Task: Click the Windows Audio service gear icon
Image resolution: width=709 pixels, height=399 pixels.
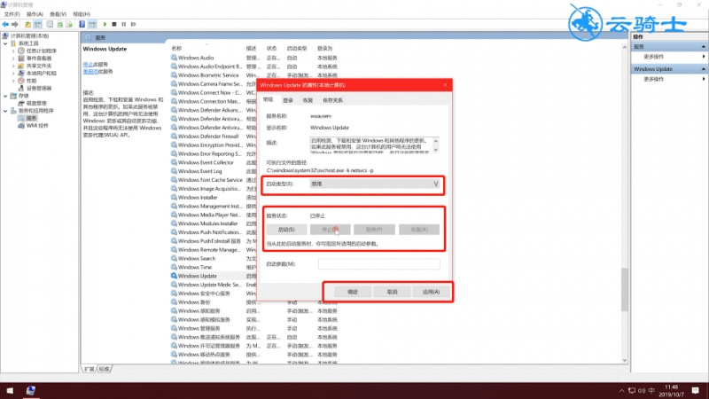Action: click(x=174, y=58)
